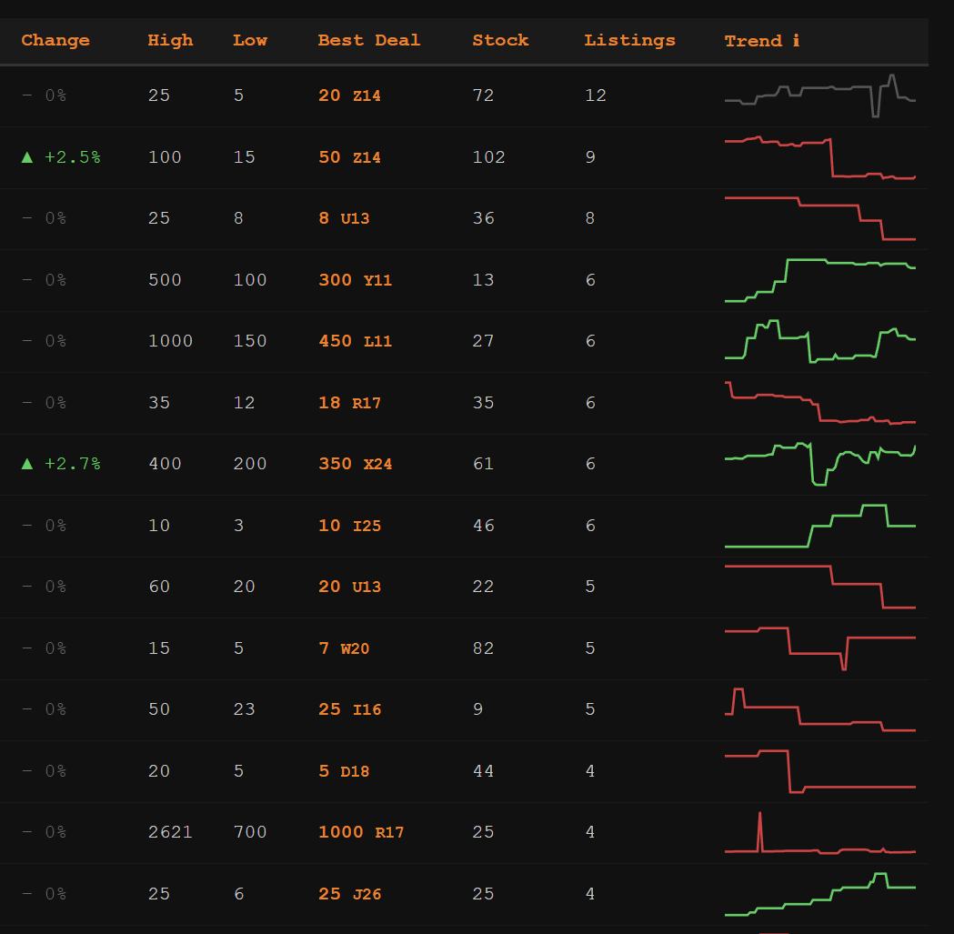Open the spike trend chart in 1000 R17 row
954x934 pixels.
(819, 834)
